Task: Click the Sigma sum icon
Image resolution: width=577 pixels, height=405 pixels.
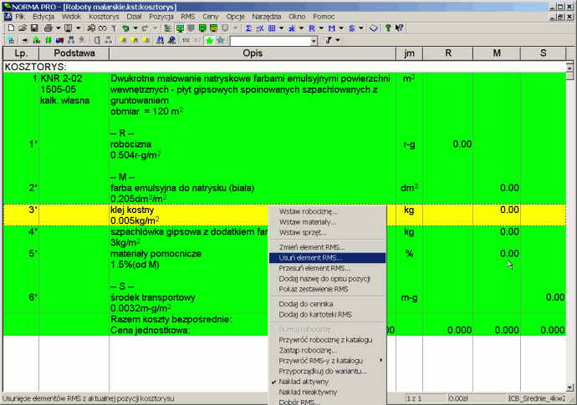Action: pyautogui.click(x=248, y=28)
